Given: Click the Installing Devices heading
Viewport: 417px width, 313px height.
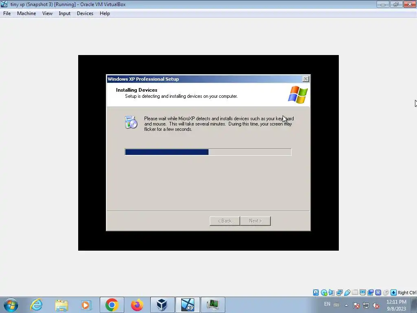Looking at the screenshot, I should [137, 90].
